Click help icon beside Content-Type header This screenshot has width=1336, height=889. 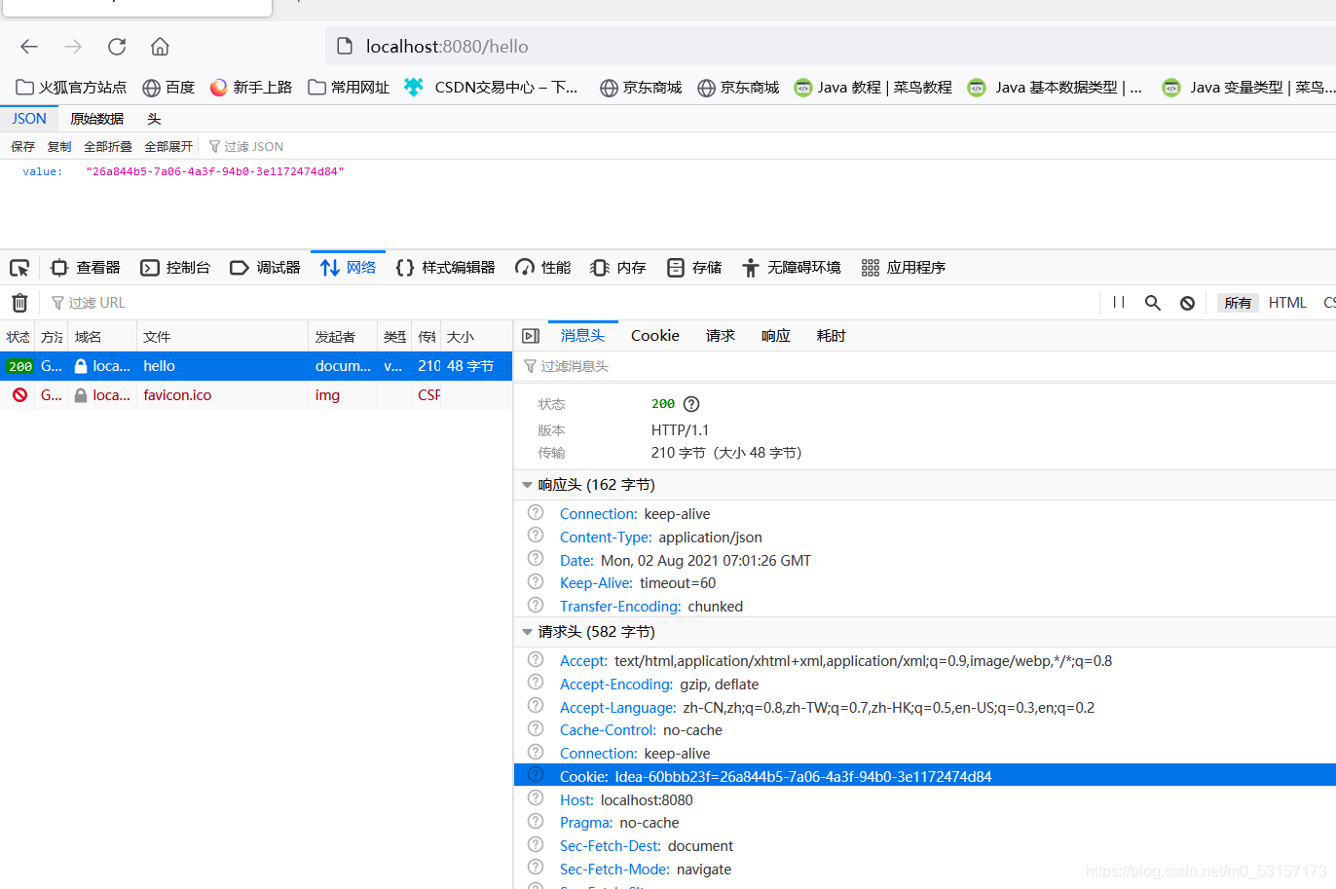click(x=536, y=536)
